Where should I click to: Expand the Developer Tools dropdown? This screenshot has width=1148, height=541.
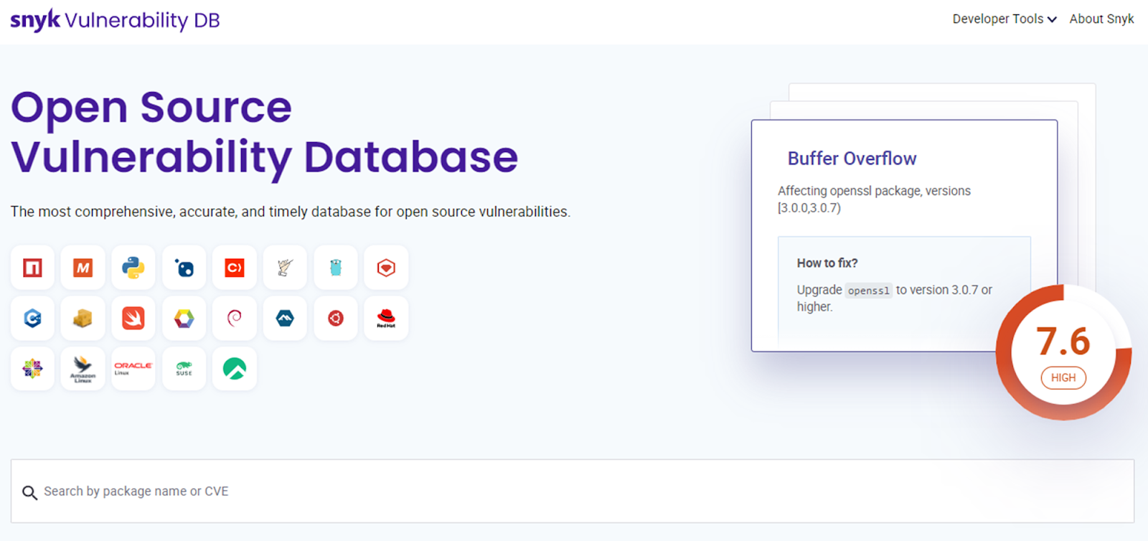tap(1004, 19)
